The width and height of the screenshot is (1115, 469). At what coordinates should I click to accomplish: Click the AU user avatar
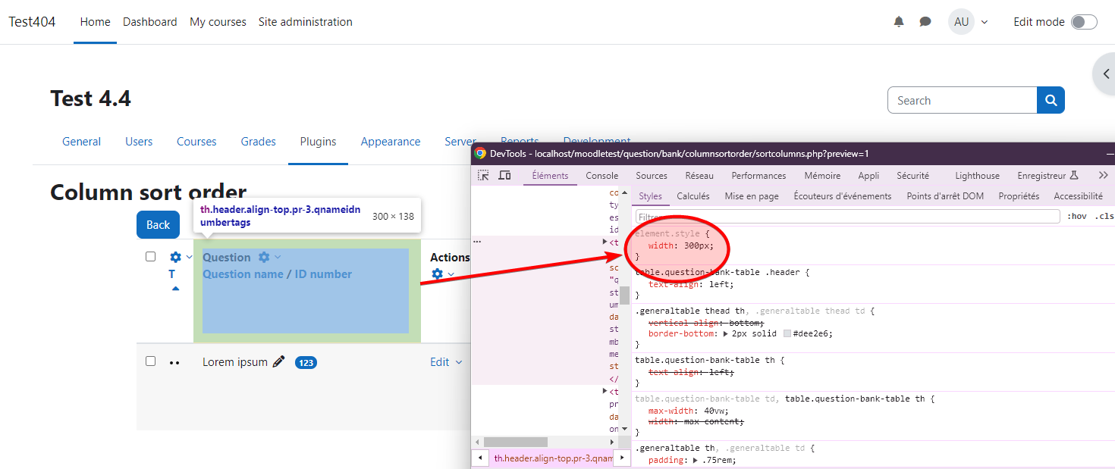pyautogui.click(x=961, y=22)
